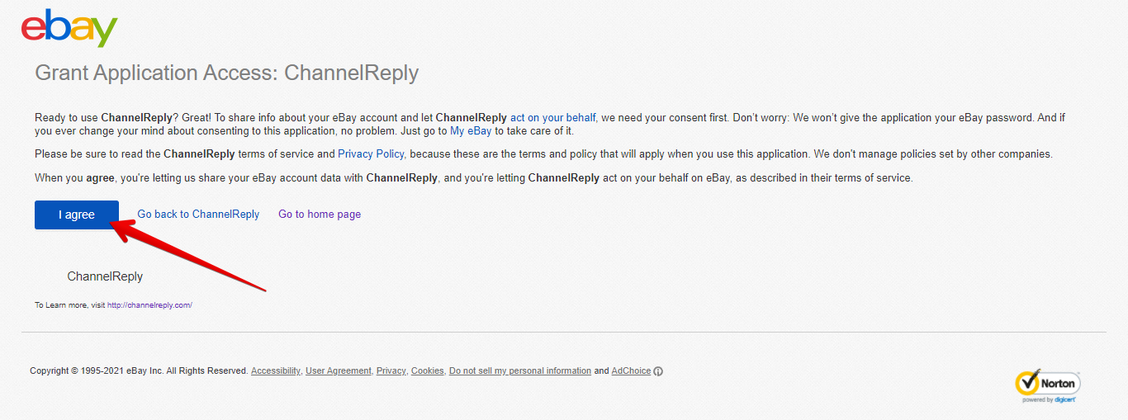Screen dimensions: 1128x420
Task: Click the eBay copyright notice text
Action: click(x=139, y=371)
